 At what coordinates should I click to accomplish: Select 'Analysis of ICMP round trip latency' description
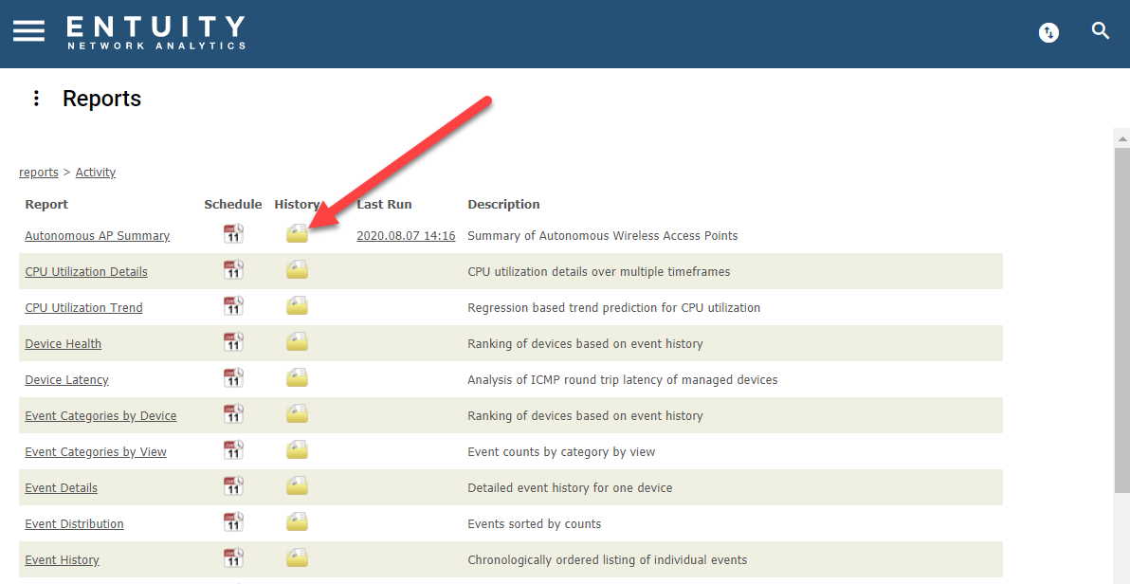pos(623,380)
